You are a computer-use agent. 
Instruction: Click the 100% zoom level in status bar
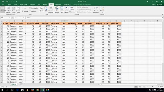click(162, 87)
